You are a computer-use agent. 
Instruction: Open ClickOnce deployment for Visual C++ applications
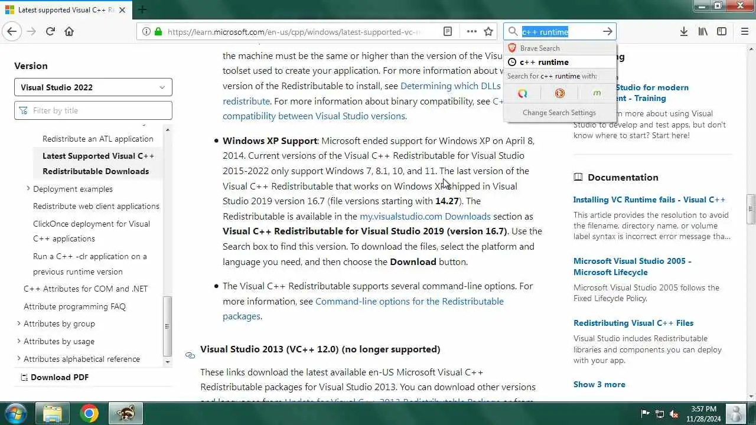(92, 231)
